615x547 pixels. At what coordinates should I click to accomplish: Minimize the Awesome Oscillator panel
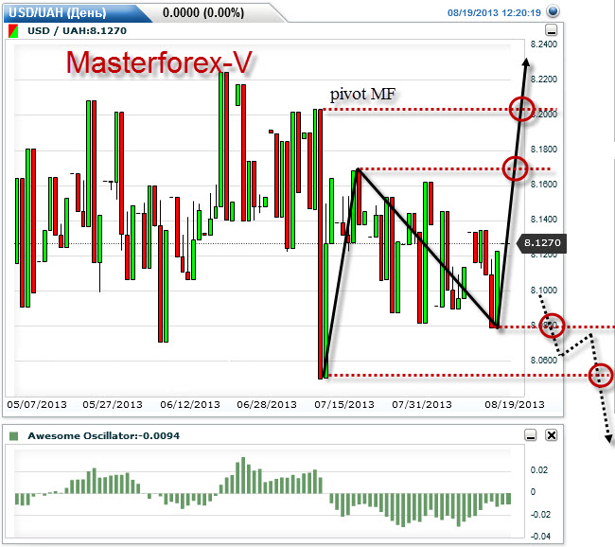531,434
